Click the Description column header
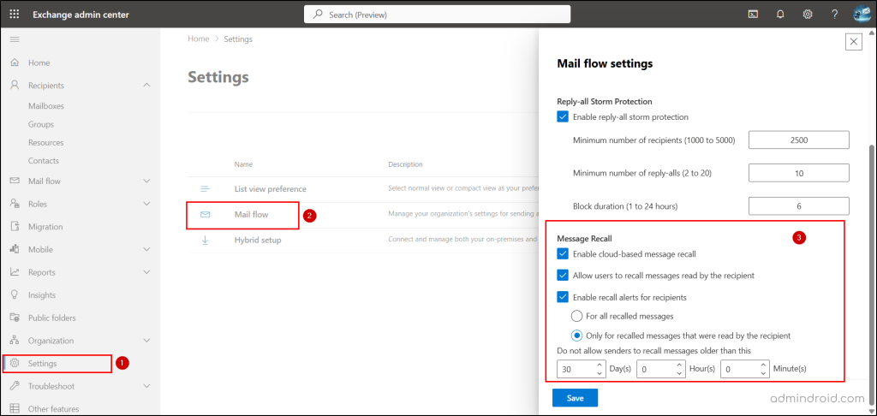877x416 pixels. 405,164
